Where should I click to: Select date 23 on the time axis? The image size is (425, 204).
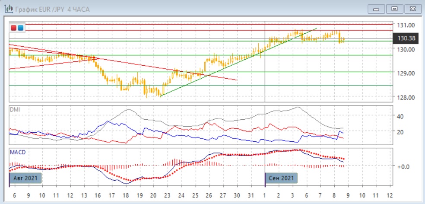pos(167,195)
